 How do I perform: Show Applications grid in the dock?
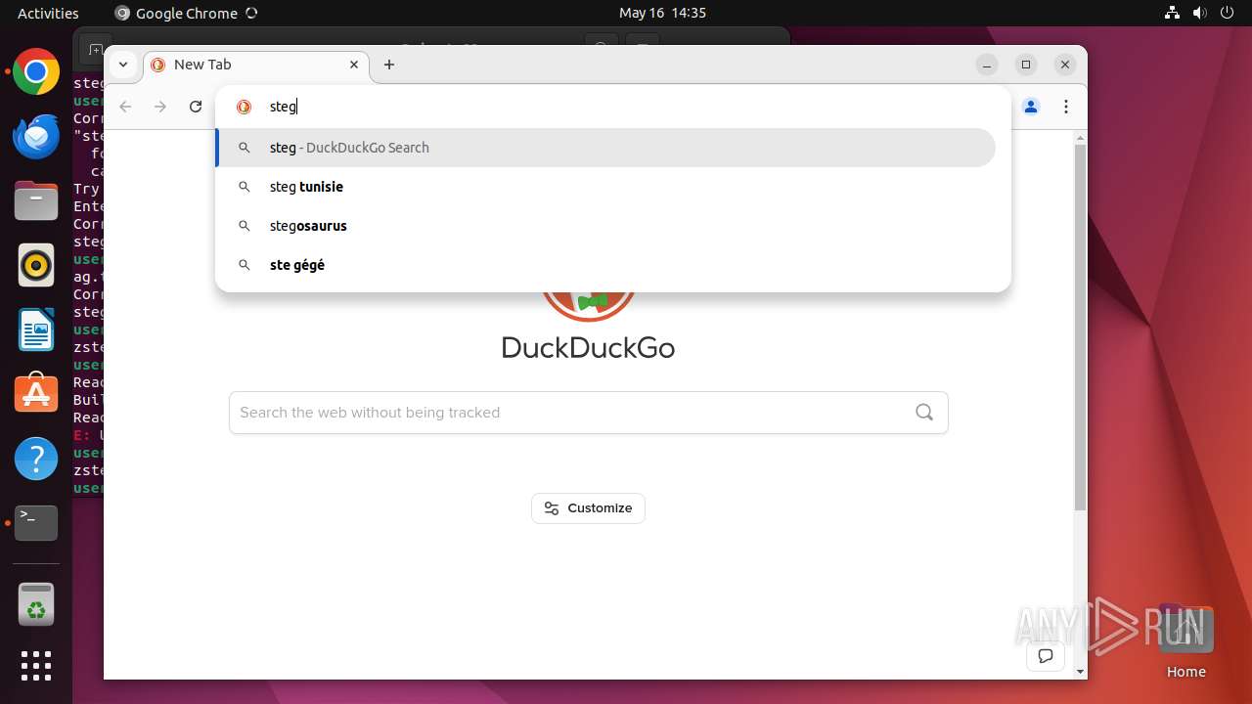coord(36,666)
